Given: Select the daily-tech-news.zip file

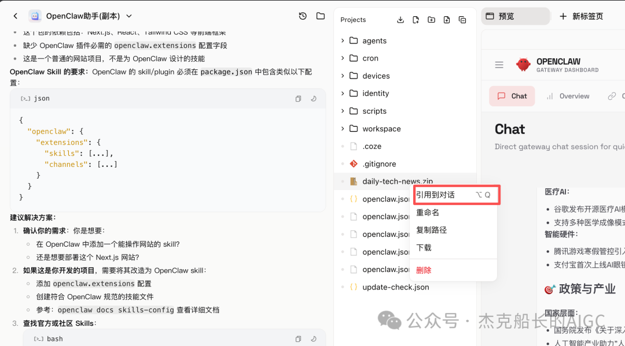Looking at the screenshot, I should coord(405,181).
